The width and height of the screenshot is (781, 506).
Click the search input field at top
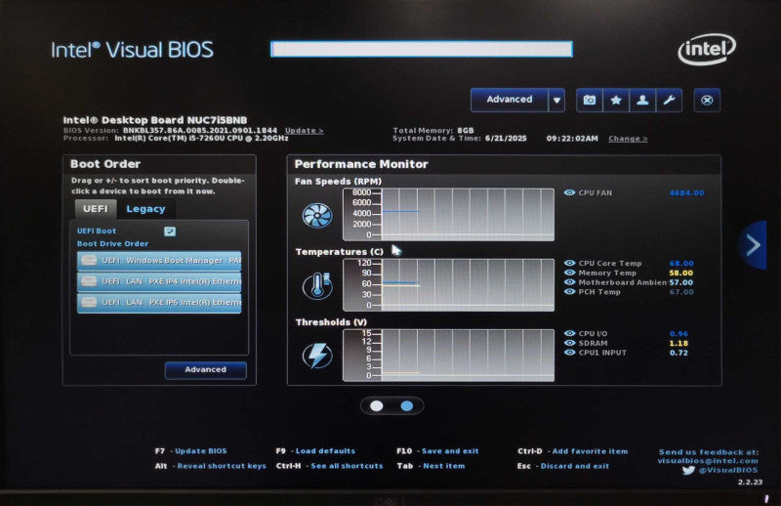422,49
